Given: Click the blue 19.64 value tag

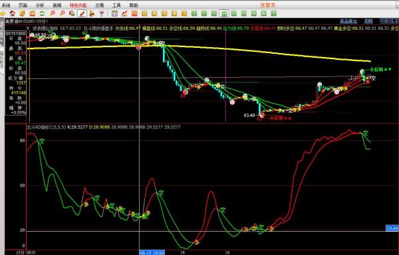Looking at the screenshot, I should [392, 228].
